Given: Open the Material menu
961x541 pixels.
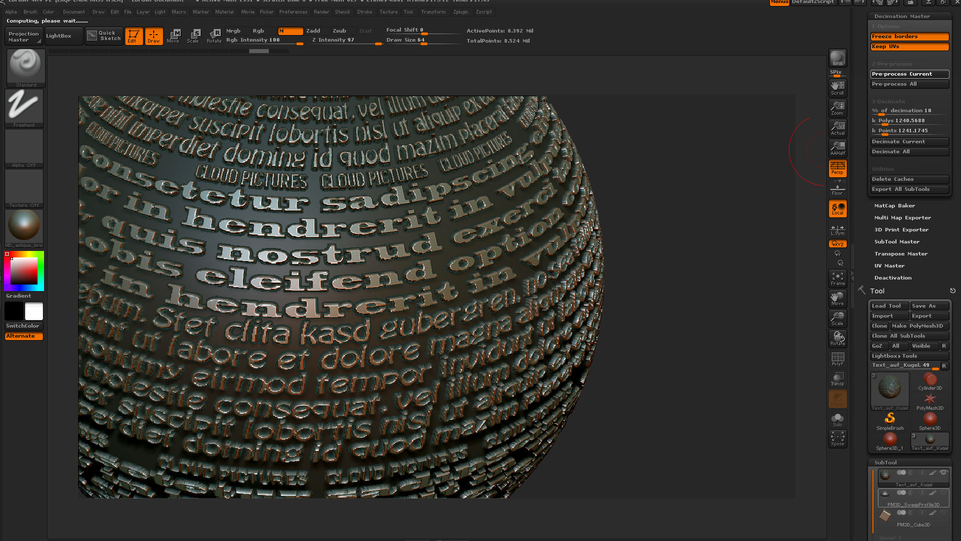Looking at the screenshot, I should [x=224, y=12].
